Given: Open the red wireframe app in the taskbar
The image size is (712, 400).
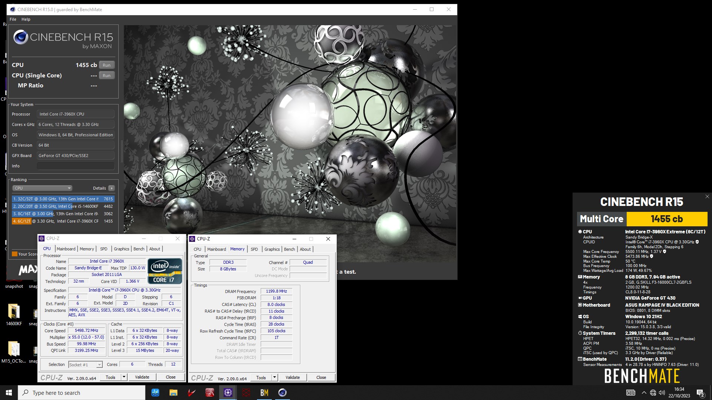Looking at the screenshot, I should pos(246,393).
